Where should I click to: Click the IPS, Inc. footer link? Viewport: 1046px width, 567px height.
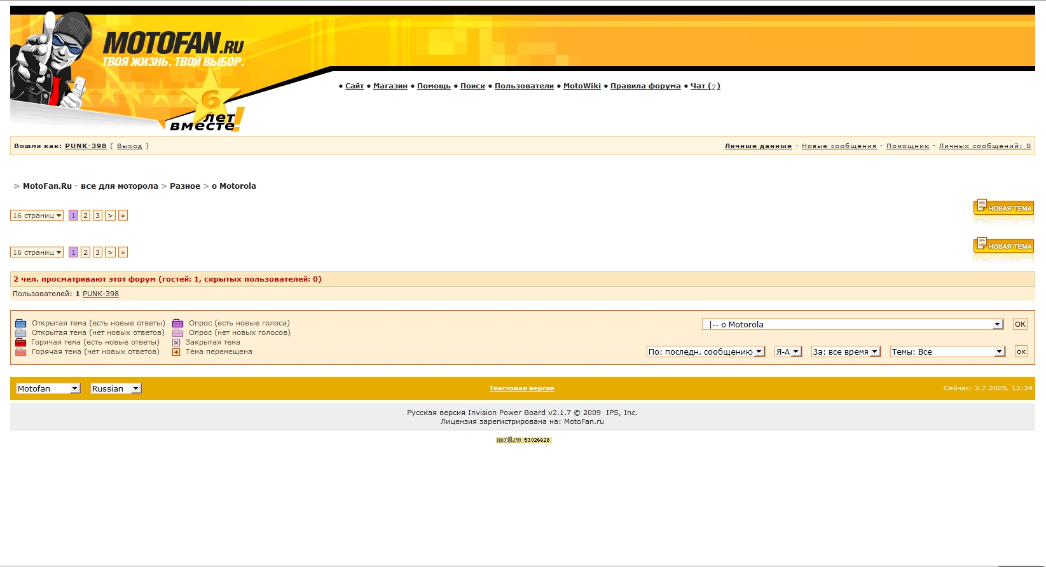pyautogui.click(x=621, y=413)
